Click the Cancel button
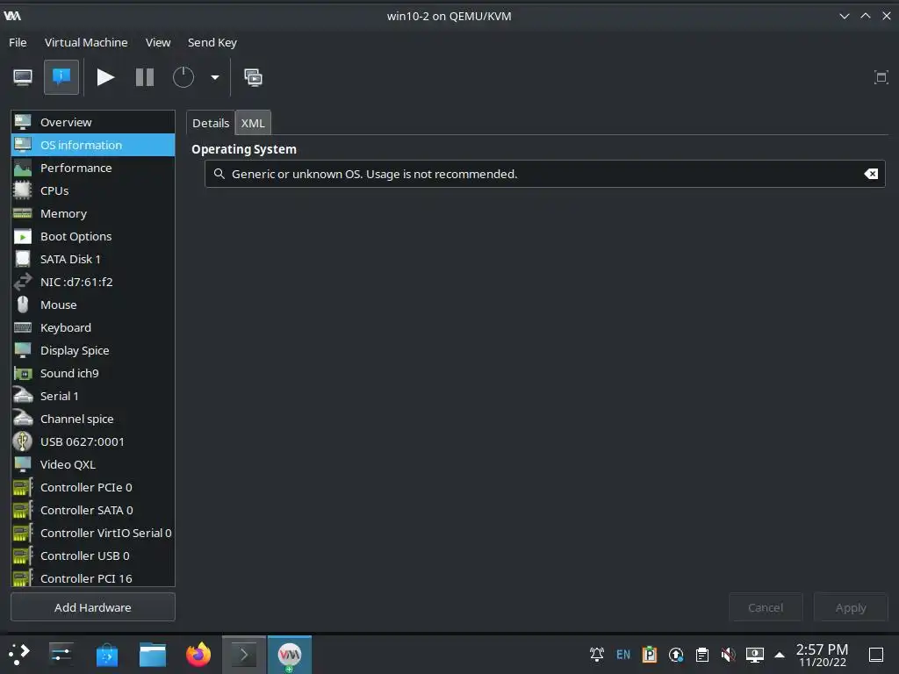Screen dimensions: 899x674 pos(766,607)
